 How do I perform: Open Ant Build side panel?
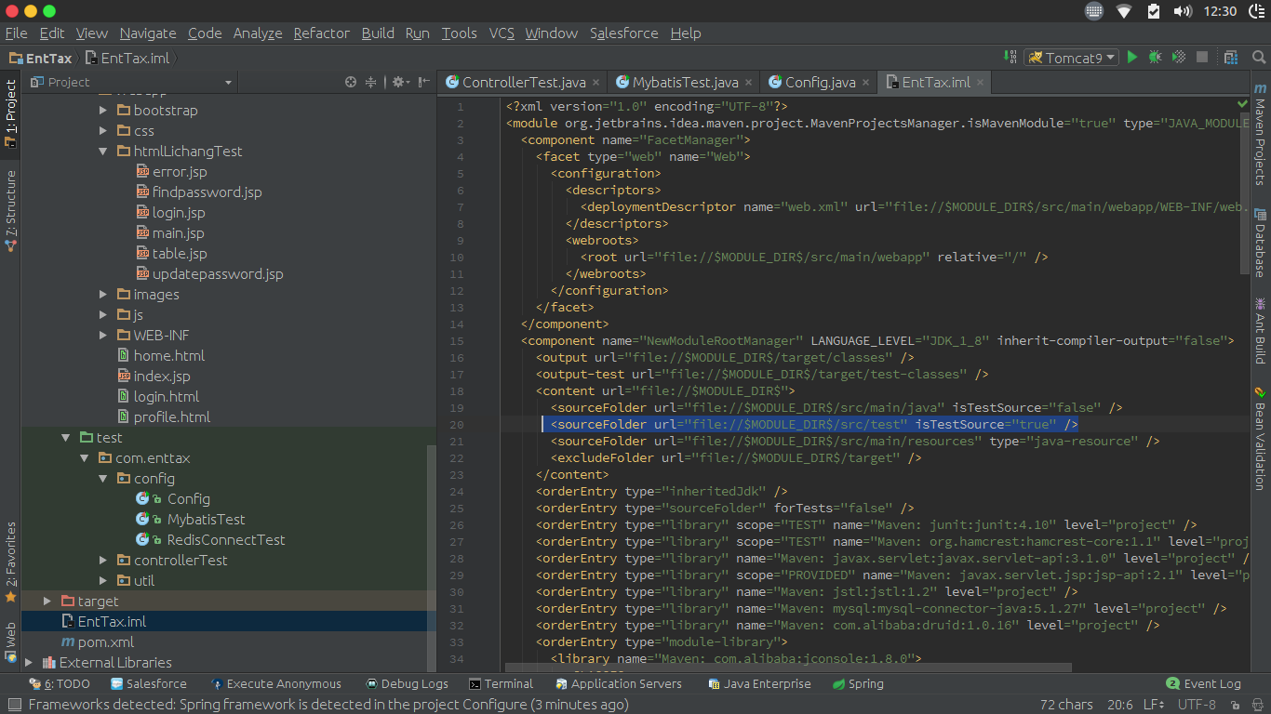[1260, 331]
